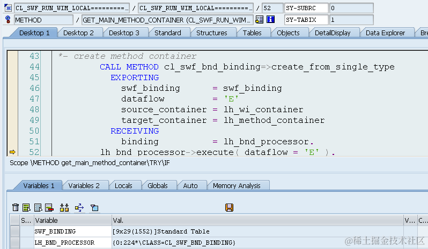
Task: Click the Scope path text below editor
Action: [x=90, y=163]
